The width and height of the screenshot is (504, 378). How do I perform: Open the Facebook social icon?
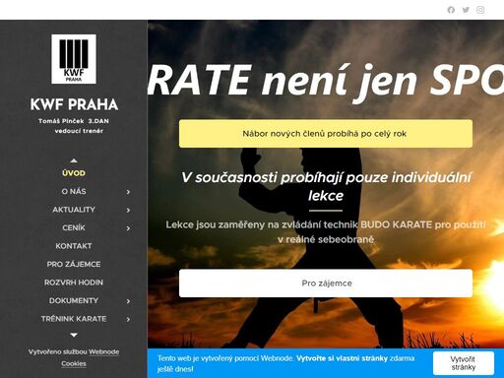[451, 10]
